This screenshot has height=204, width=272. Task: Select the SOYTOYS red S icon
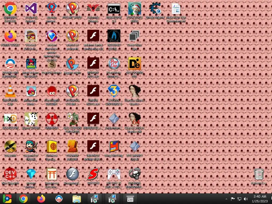(93, 176)
